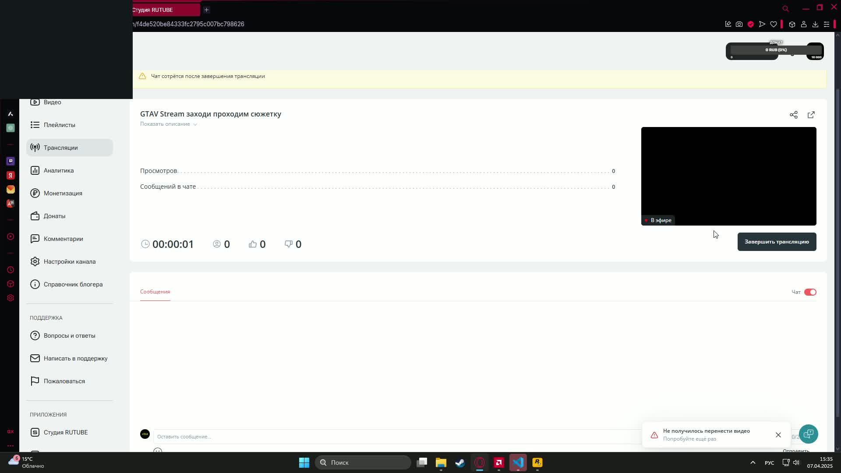Toggle the Чат switch off
Viewport: 841px width, 473px height.
tap(810, 292)
